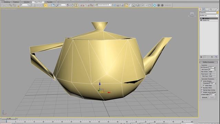The image size is (220, 124).
Task: Click the highlighted Select and Move tool
Action: click(x=46, y=5)
